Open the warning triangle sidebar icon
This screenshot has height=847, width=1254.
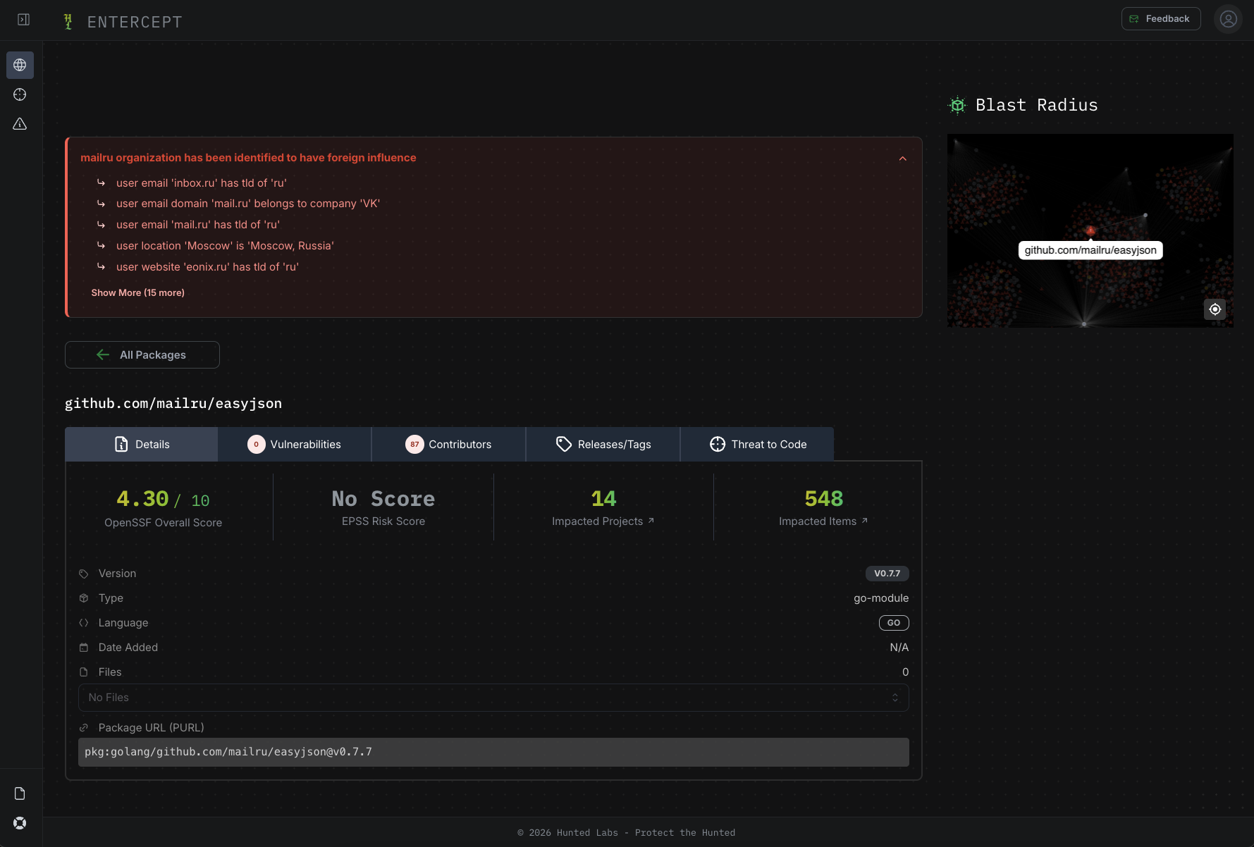click(20, 124)
